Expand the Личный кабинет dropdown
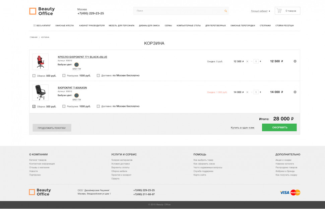This screenshot has height=209, width=325. [261, 11]
